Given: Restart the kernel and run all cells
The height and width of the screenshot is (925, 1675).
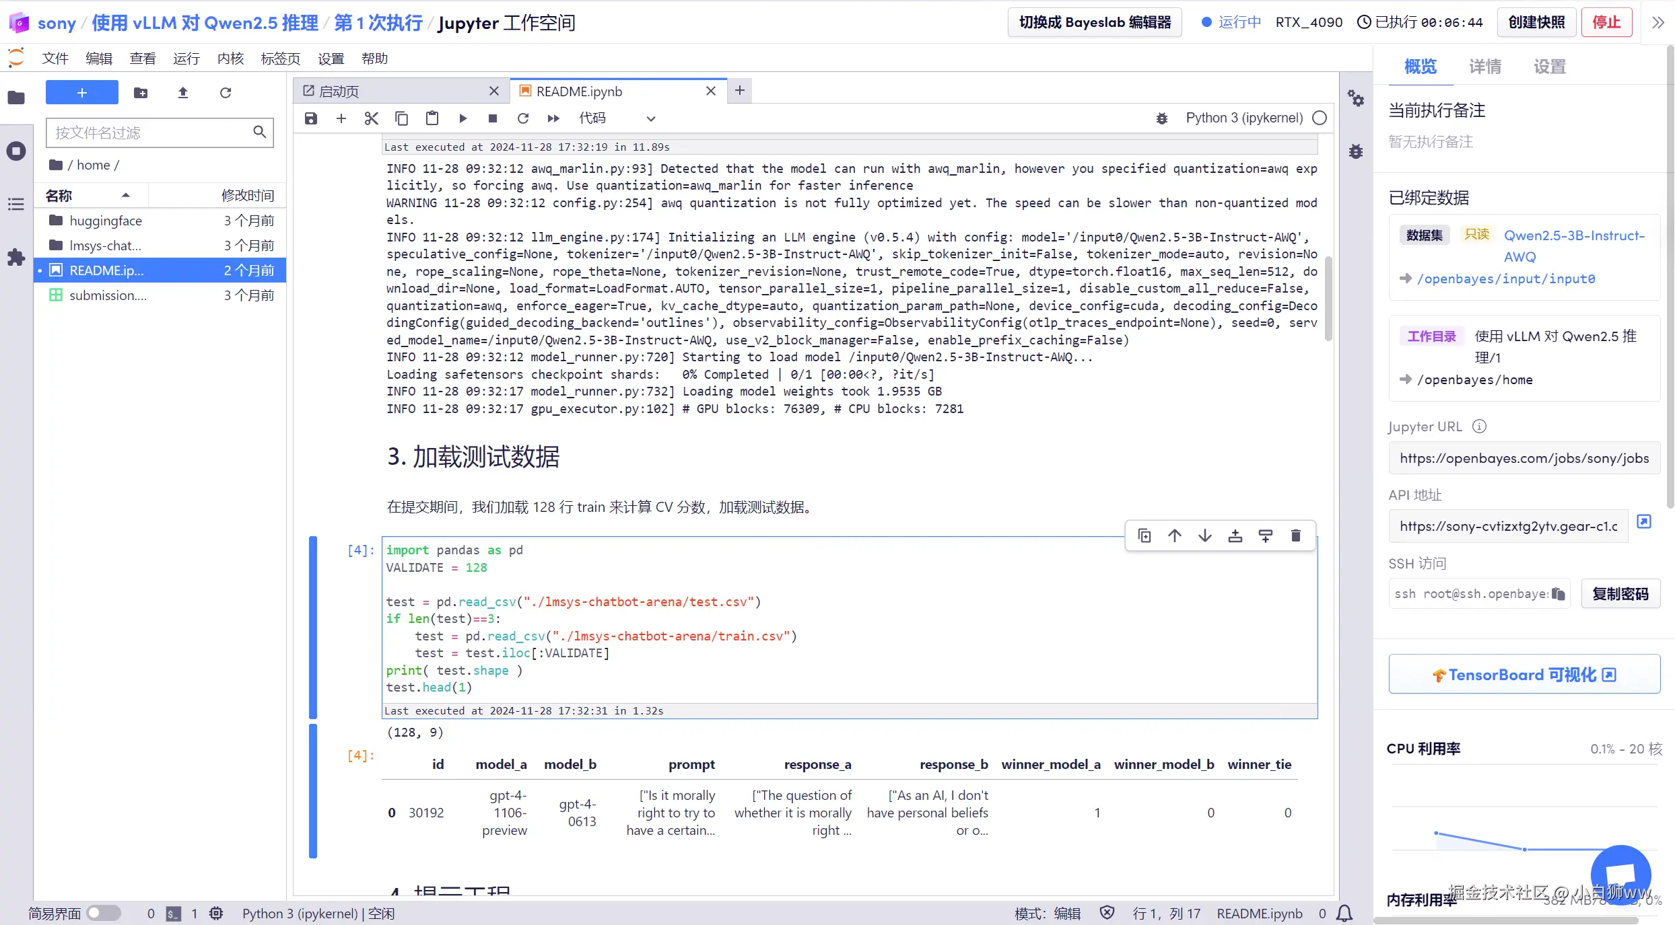Looking at the screenshot, I should (553, 118).
